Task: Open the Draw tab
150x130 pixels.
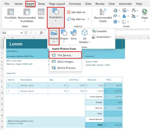Action: pos(41,4)
